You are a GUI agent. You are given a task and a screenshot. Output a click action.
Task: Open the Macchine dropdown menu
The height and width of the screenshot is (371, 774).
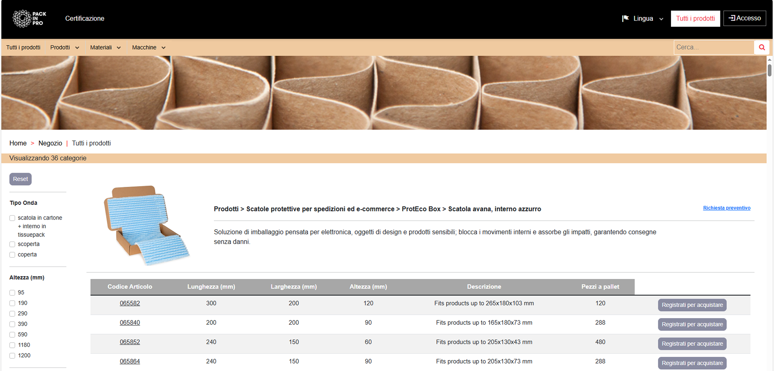click(149, 47)
